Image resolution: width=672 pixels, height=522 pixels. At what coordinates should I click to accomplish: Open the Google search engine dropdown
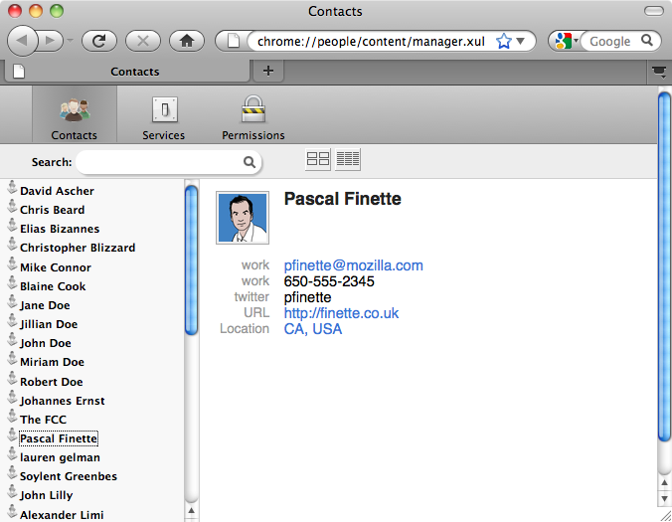tap(568, 41)
